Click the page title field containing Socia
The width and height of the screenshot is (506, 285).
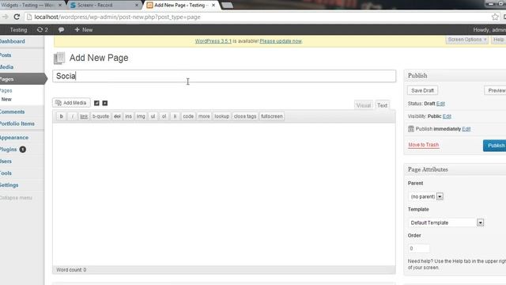[225, 76]
